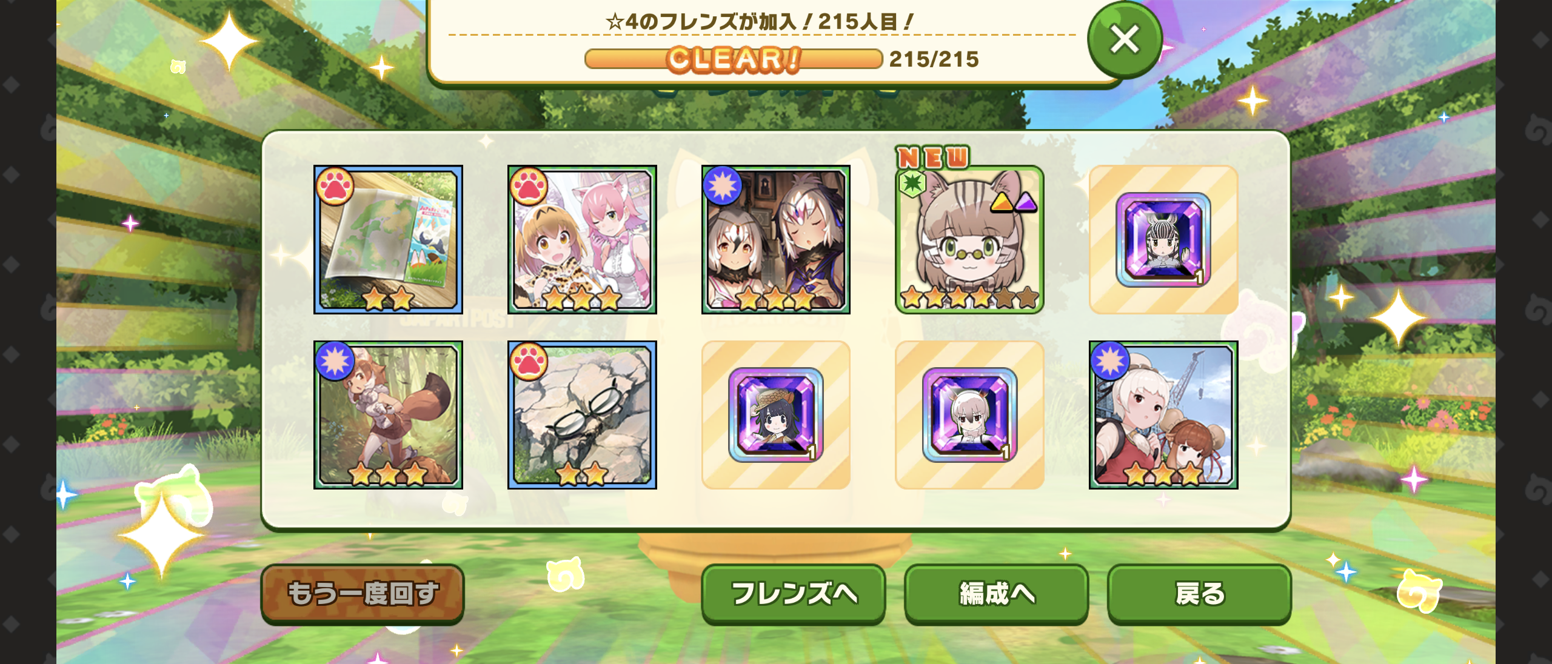Tap the CLEAR! progress bar
The height and width of the screenshot is (664, 1552).
pyautogui.click(x=734, y=59)
